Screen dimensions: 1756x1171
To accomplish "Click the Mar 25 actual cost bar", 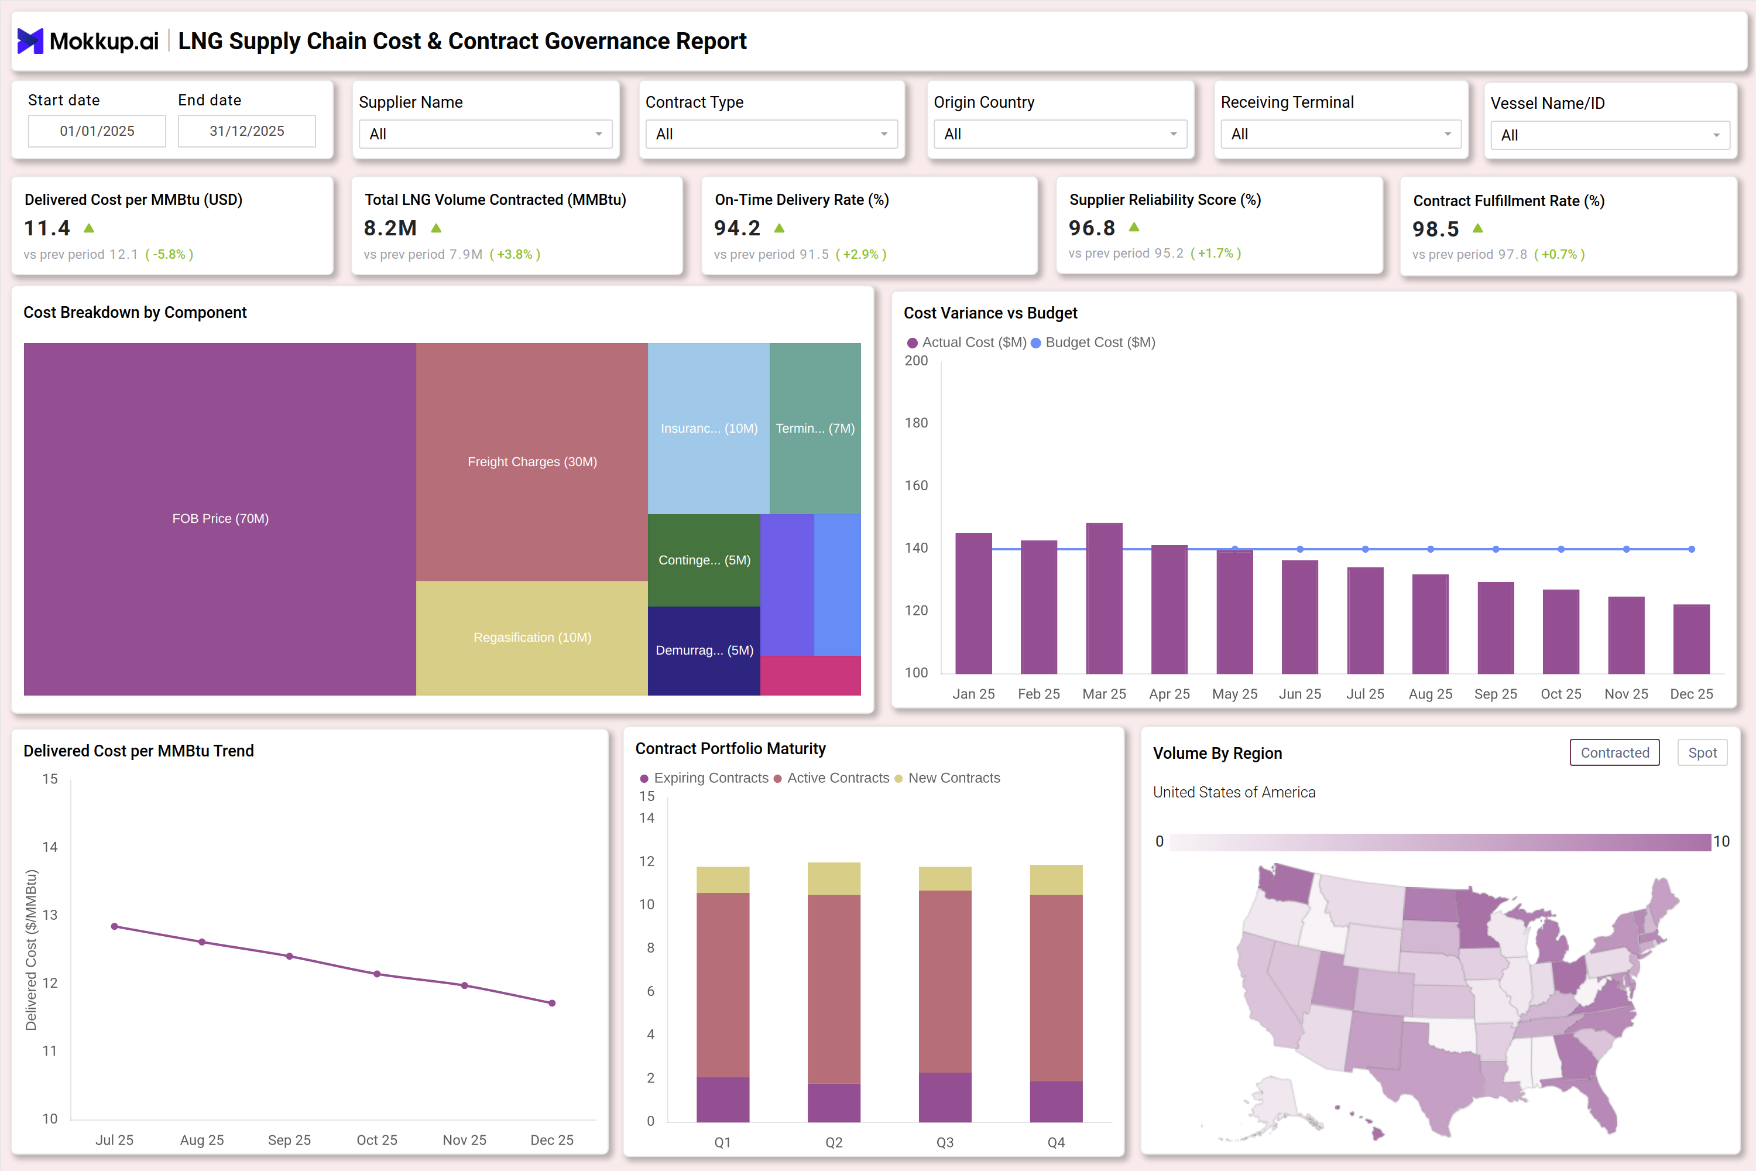I will tap(1104, 598).
